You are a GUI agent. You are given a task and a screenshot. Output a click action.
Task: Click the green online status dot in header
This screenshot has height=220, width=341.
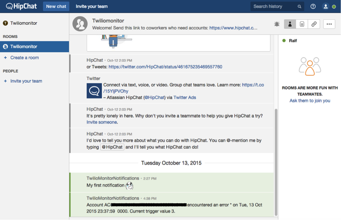click(x=334, y=7)
